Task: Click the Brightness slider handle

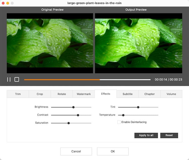Action: 73,107
